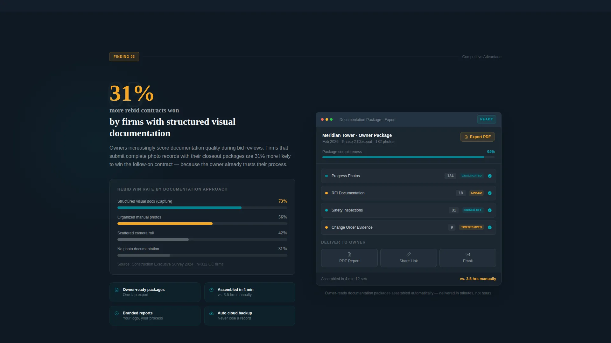
Task: Click the DELIVER TO OWNER heading
Action: [x=343, y=242]
